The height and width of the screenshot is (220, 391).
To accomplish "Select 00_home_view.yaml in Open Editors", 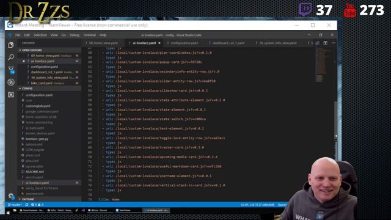I will [49, 56].
